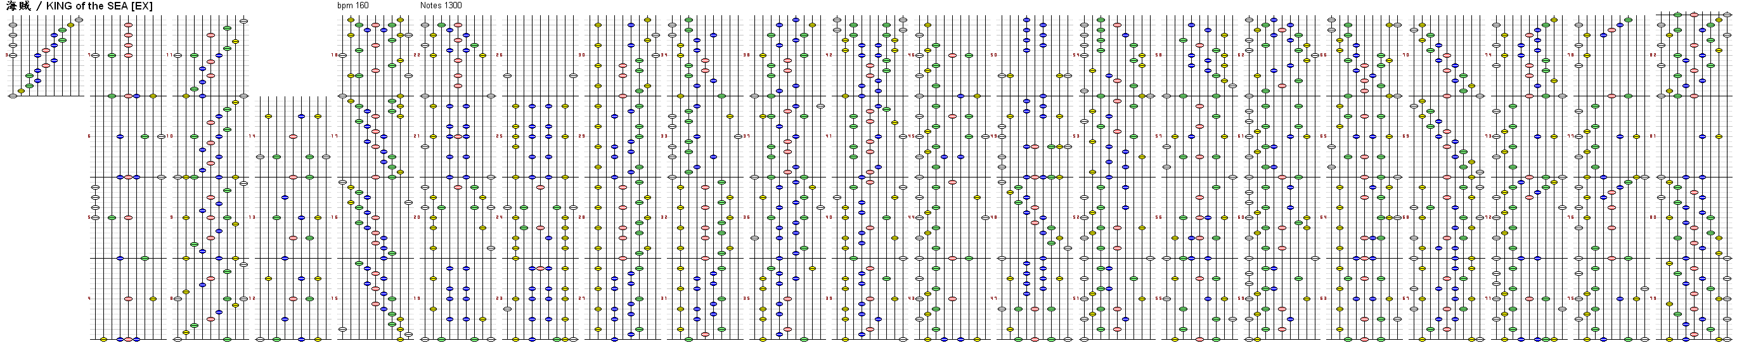1737x355 pixels.
Task: Click measure number 22 label
Action: point(416,55)
